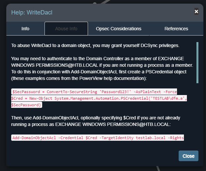Click the vertical scrollbar thumb
Screen dimensions: 206x171
[197, 62]
